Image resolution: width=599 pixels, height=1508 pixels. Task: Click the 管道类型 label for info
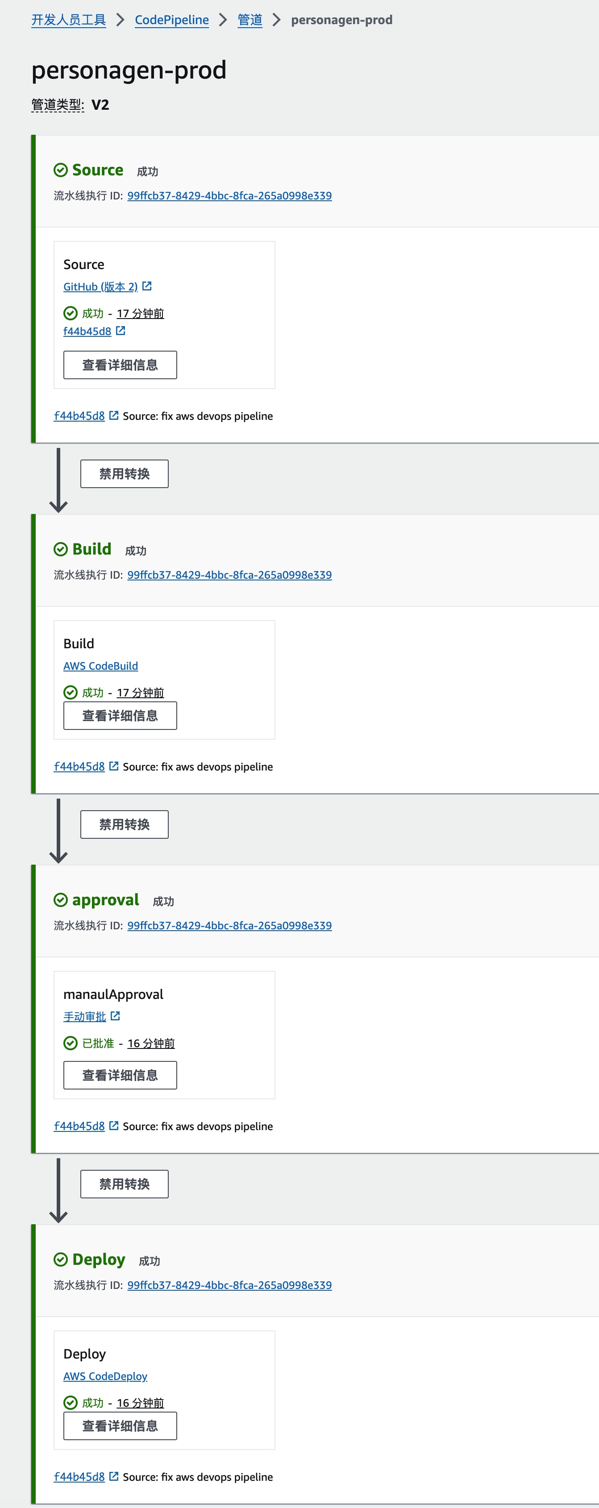pyautogui.click(x=58, y=105)
